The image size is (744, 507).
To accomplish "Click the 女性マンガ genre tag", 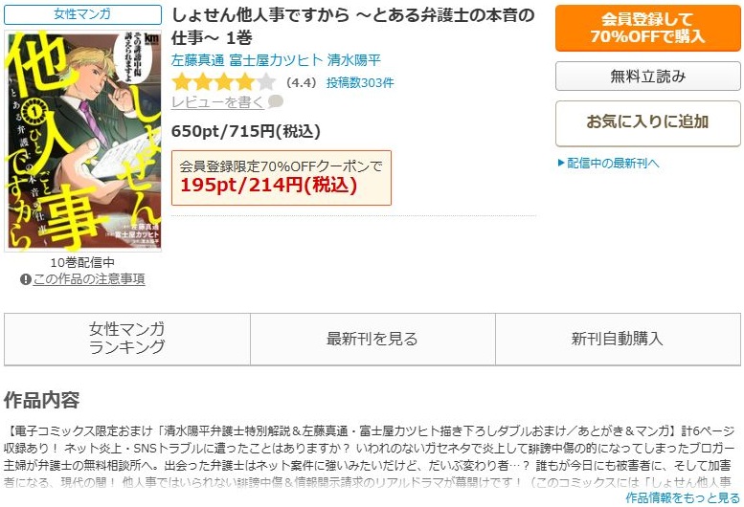I will pos(82,14).
